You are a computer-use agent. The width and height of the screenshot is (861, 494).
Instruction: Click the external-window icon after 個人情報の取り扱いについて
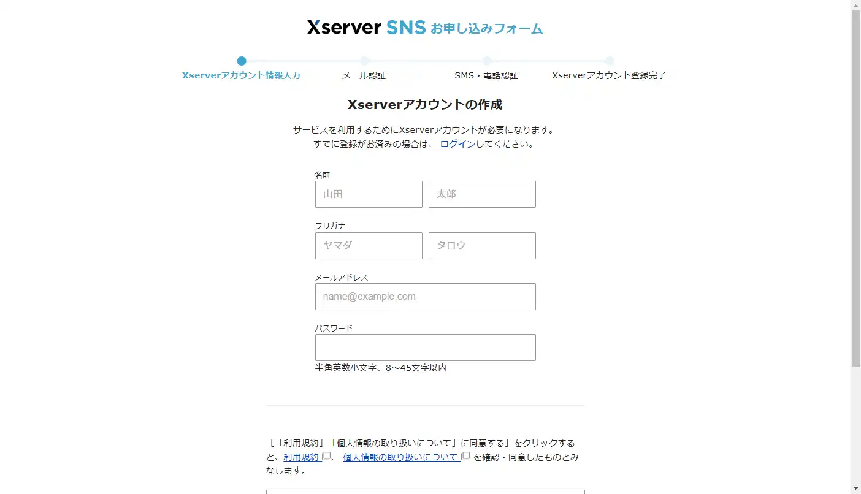(x=466, y=457)
